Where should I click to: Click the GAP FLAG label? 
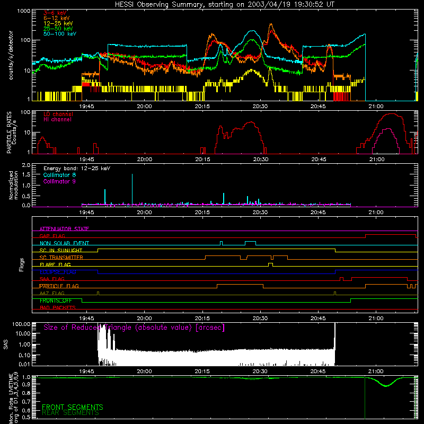pyautogui.click(x=52, y=236)
